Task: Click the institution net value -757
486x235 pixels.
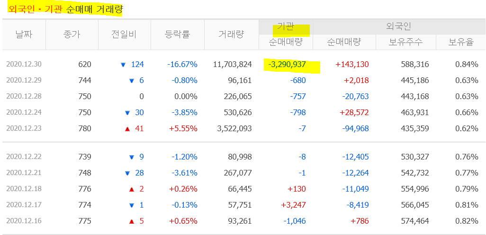Action: [x=298, y=97]
